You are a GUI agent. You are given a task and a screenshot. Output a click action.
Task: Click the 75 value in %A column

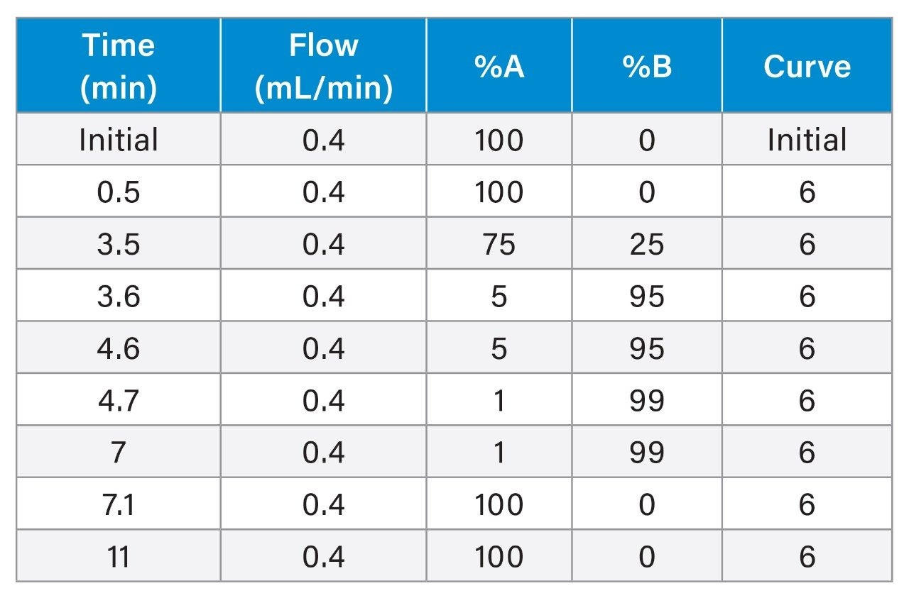click(x=499, y=244)
